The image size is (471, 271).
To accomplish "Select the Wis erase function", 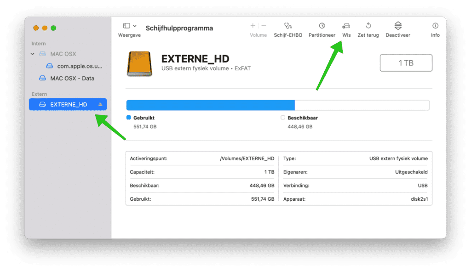I will pyautogui.click(x=346, y=28).
